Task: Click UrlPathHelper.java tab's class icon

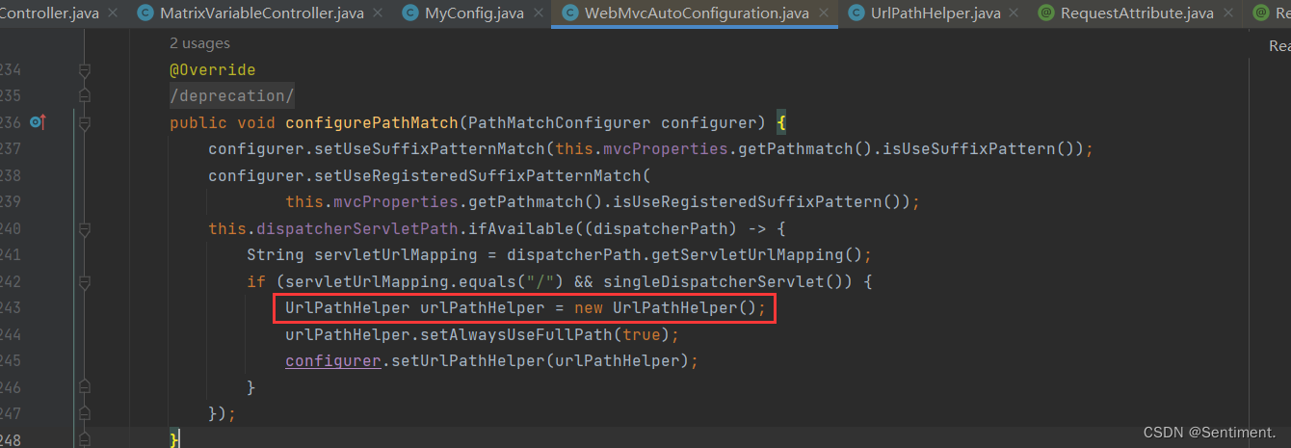Action: click(x=857, y=13)
